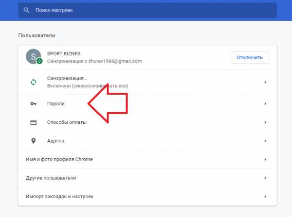Image resolution: width=292 pixels, height=217 pixels.
Task: Expand the Адреса row arrow
Action: [265, 141]
